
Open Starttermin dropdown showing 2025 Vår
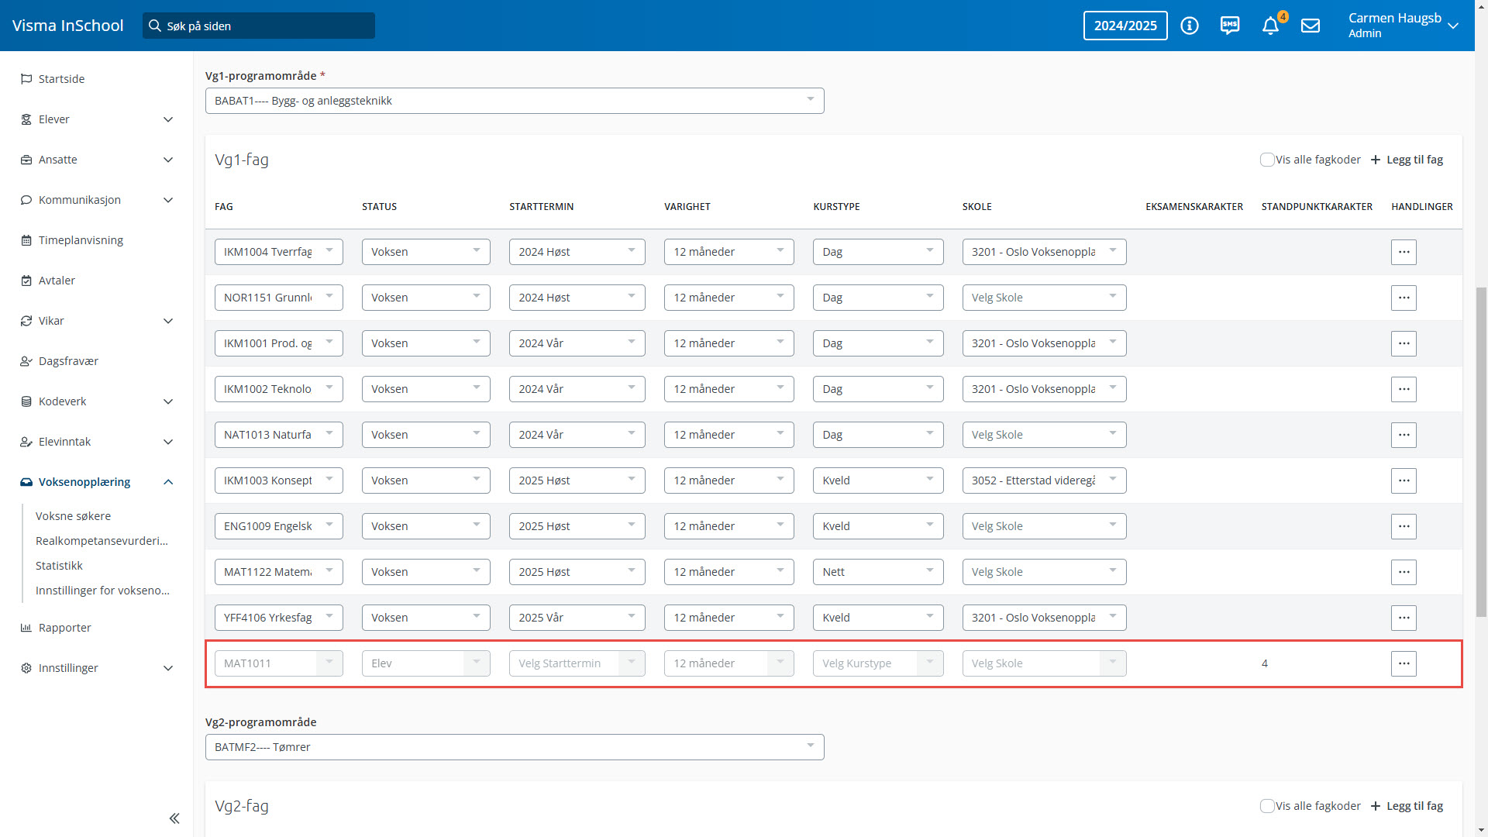577,618
